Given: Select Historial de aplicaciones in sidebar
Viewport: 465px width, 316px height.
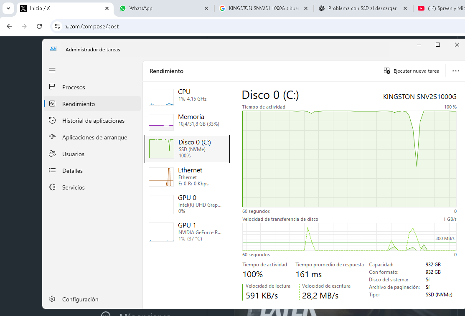Looking at the screenshot, I should coord(92,121).
